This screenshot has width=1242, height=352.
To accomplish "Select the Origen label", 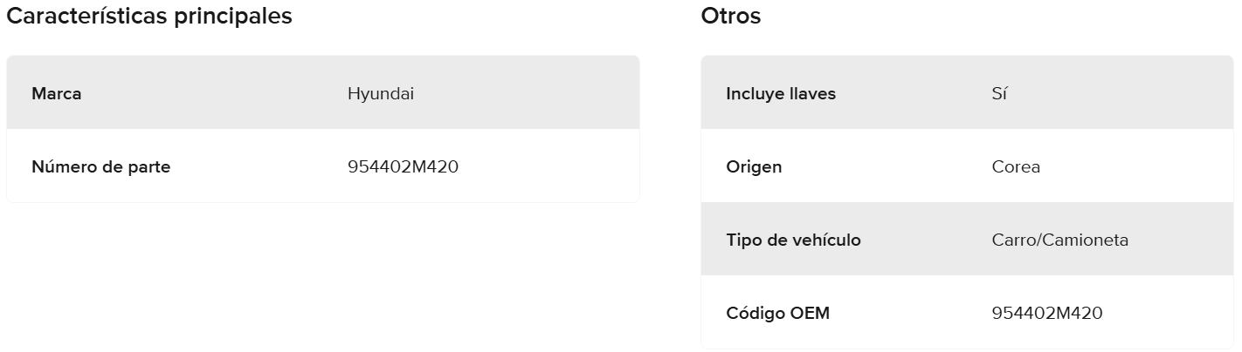I will pyautogui.click(x=754, y=167).
